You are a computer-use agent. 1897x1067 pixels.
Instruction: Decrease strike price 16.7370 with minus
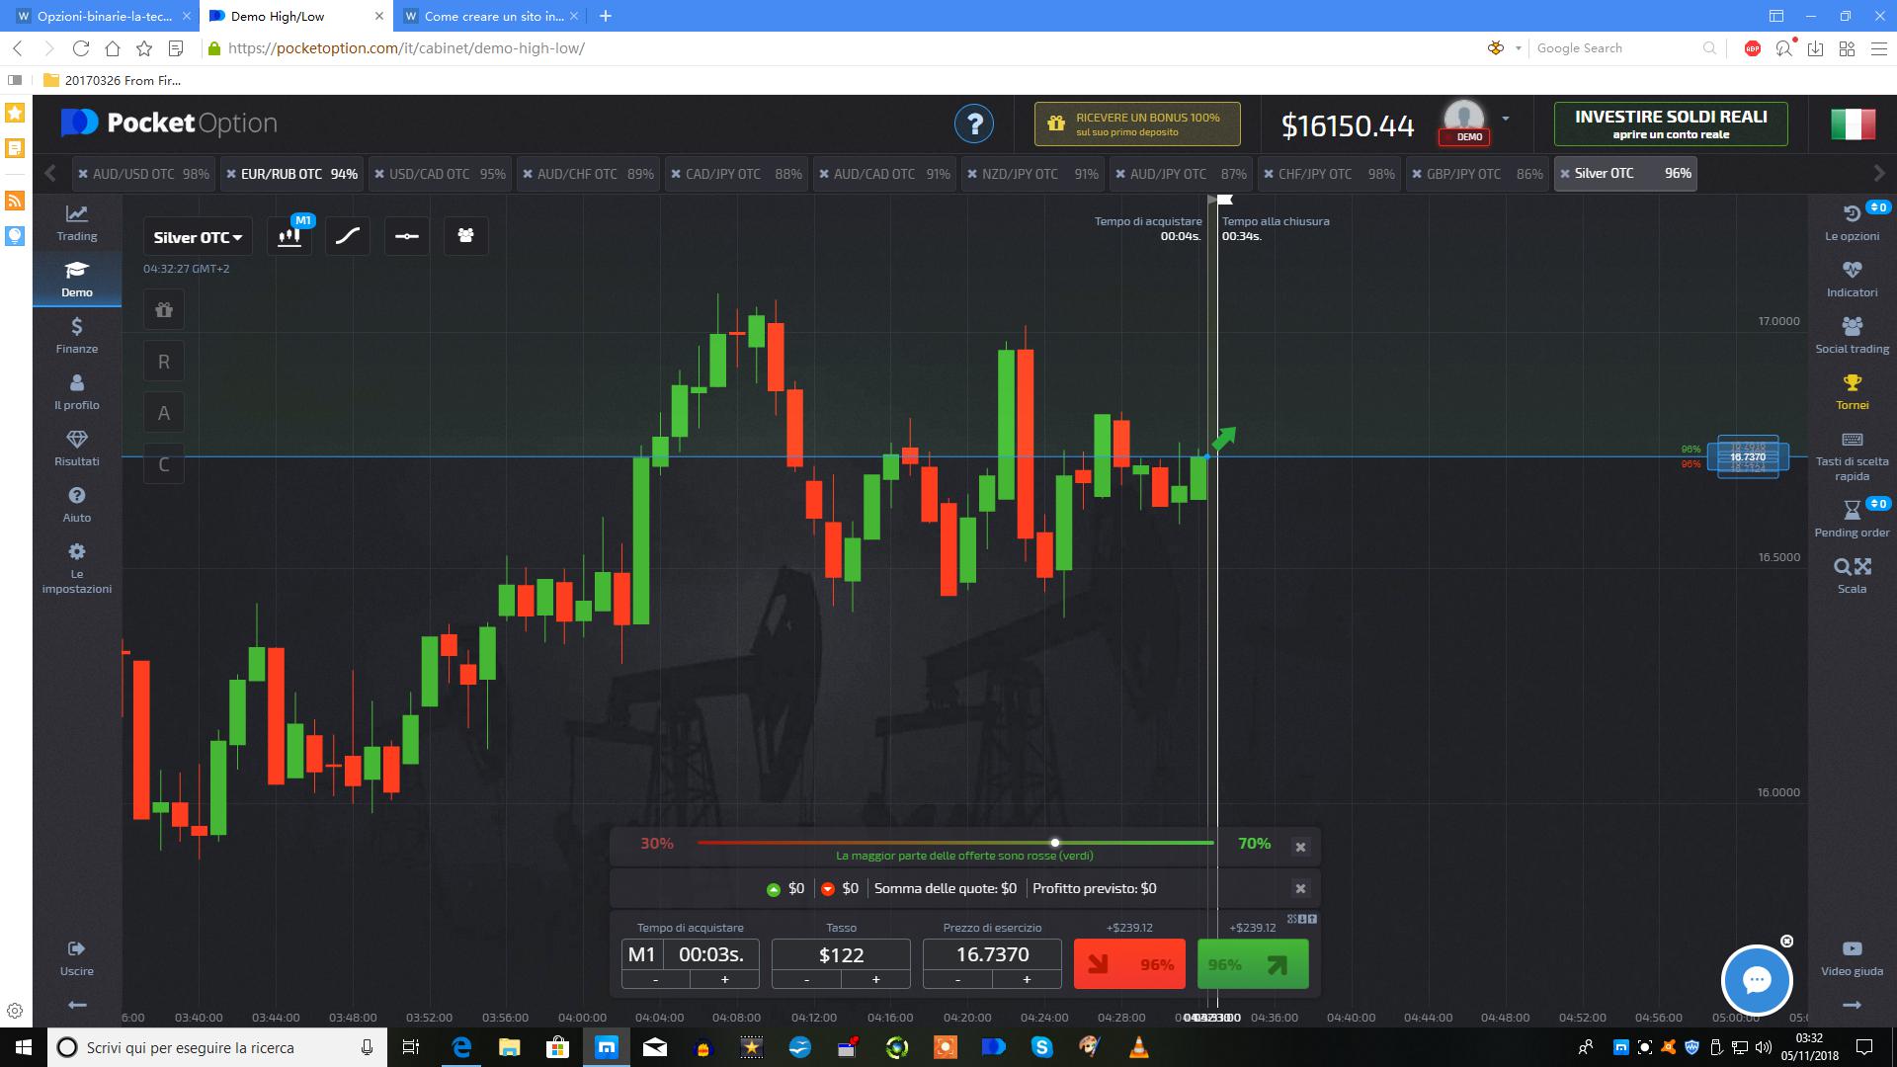tap(957, 979)
